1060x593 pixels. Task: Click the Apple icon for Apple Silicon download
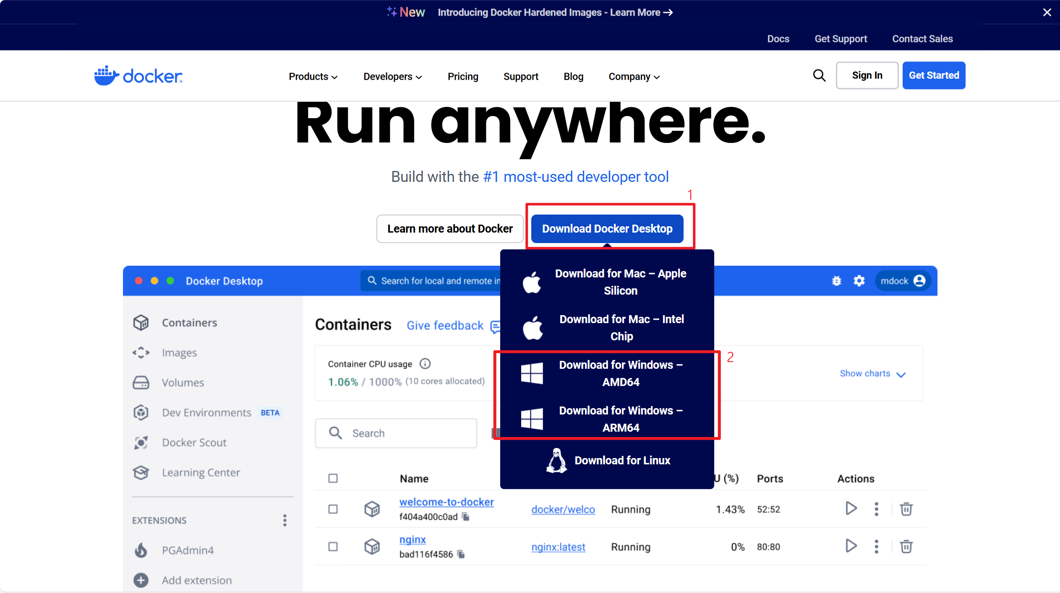[532, 282]
